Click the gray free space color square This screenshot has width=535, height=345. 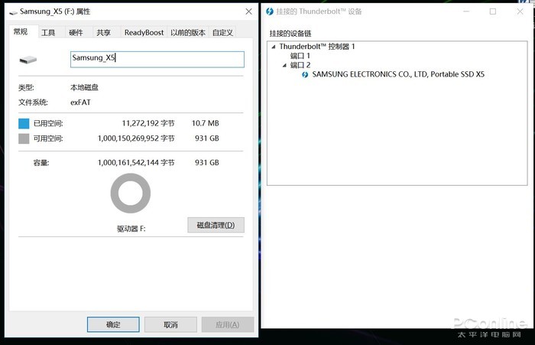coord(24,138)
